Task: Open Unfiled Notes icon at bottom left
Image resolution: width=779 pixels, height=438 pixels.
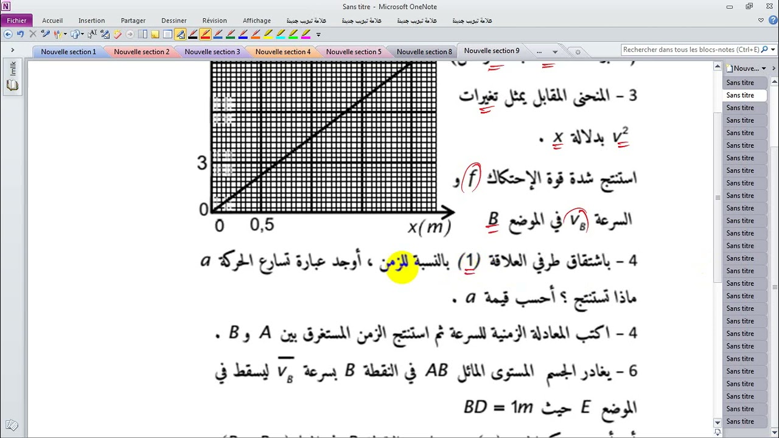Action: tap(12, 426)
